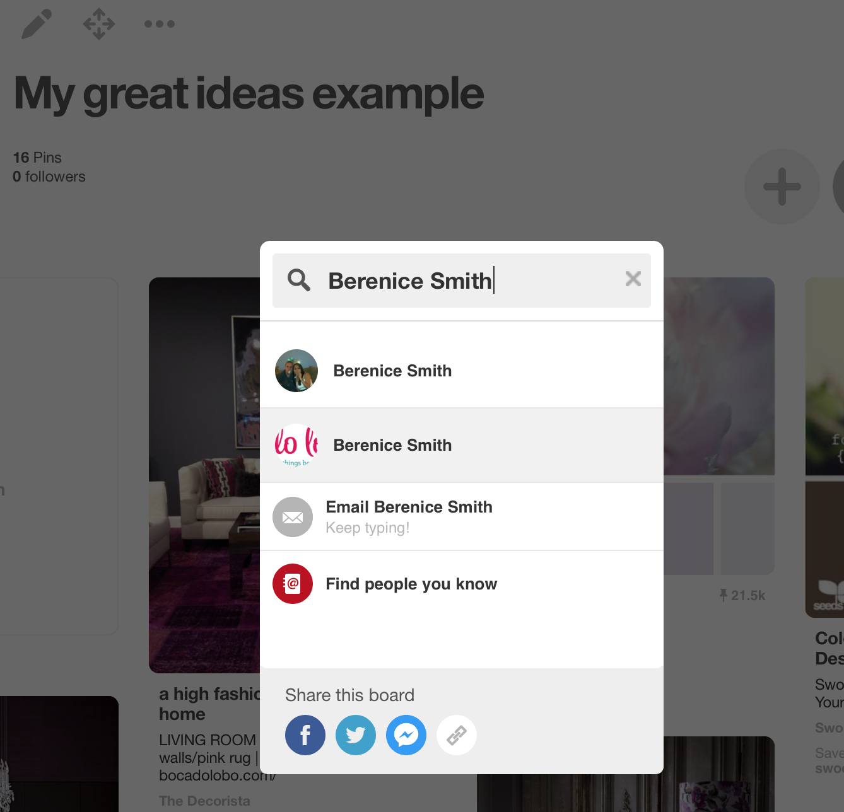Click 'Keep typing!' hint text
This screenshot has height=812, width=844.
(368, 528)
